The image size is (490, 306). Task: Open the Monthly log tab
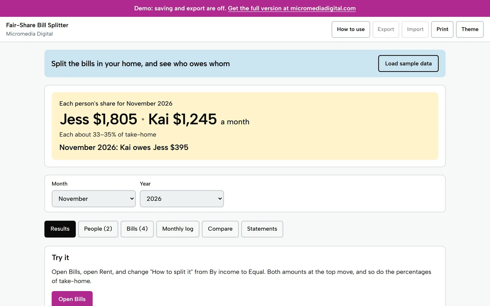[x=178, y=229]
